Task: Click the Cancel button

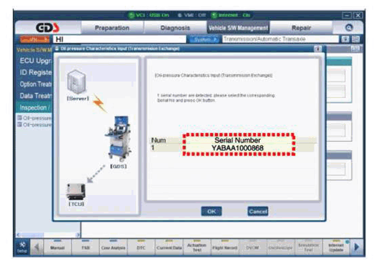Action: 258,212
